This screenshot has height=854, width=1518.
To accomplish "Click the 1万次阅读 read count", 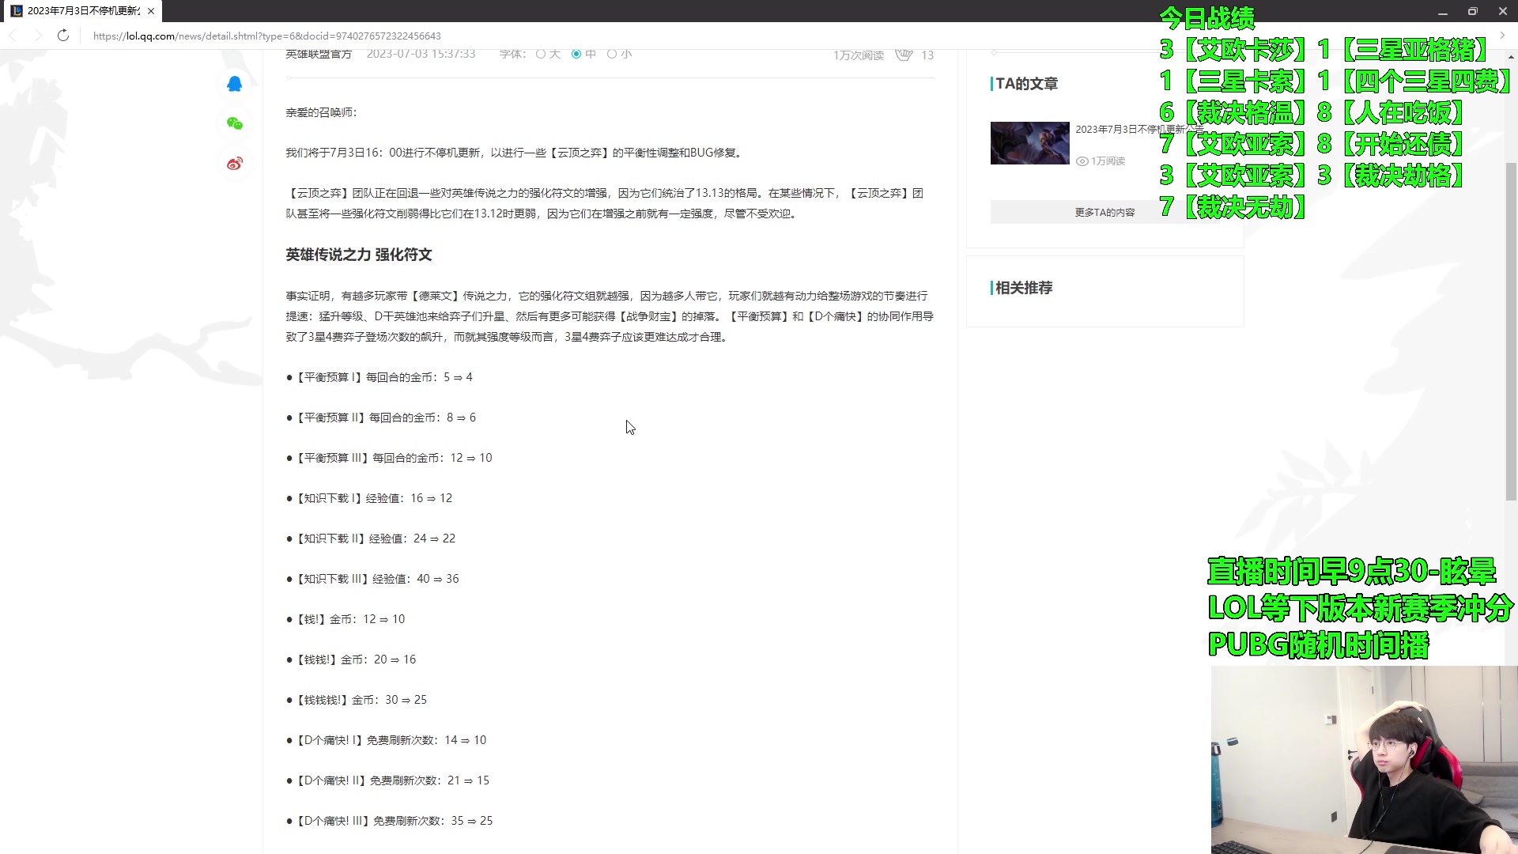I will tap(858, 55).
